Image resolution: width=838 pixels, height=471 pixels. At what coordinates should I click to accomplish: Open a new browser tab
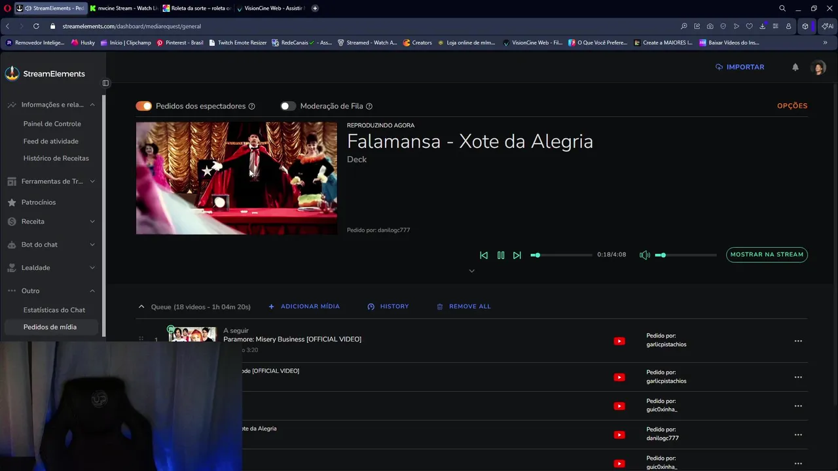pos(315,9)
